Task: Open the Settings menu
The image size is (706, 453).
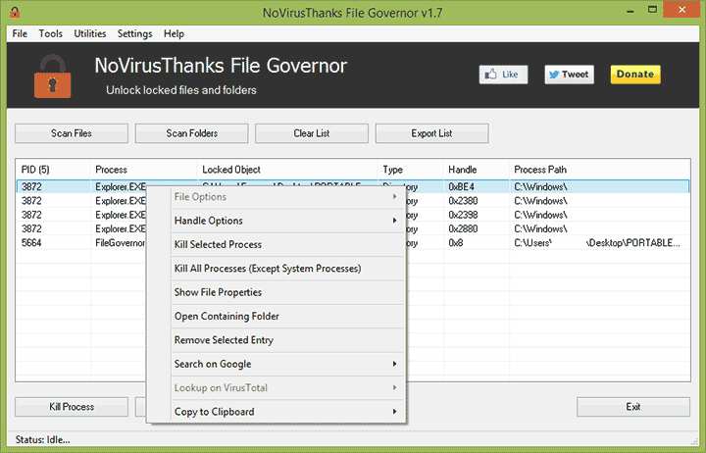Action: (x=134, y=33)
